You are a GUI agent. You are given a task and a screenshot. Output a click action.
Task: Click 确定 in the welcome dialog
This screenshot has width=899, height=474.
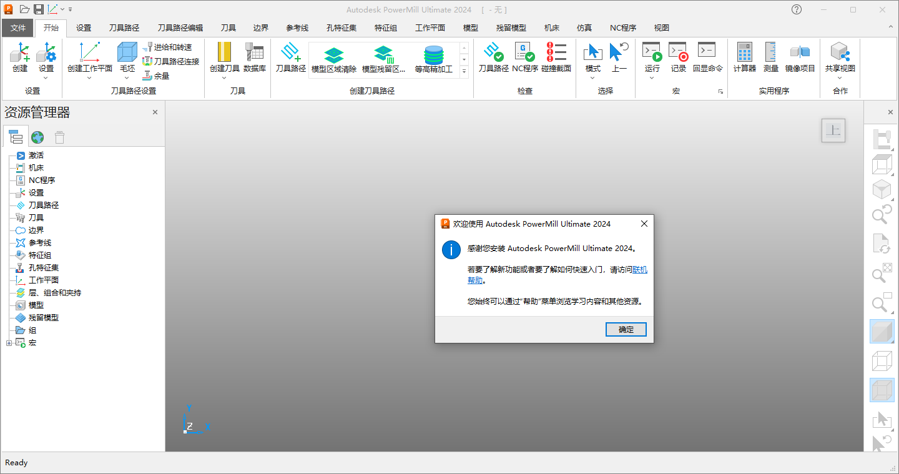pyautogui.click(x=626, y=329)
